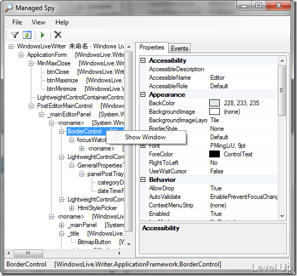Image resolution: width=297 pixels, height=276 pixels.
Task: Collapse the panelPostTray node
Action: [x=81, y=174]
